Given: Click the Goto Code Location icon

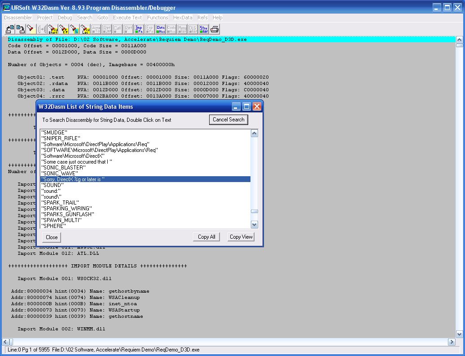Looking at the screenshot, I should coord(85,29).
